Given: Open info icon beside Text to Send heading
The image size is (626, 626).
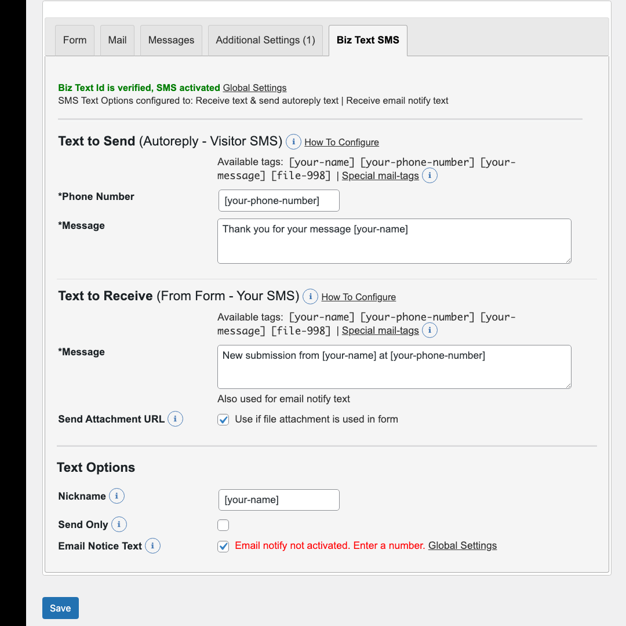Looking at the screenshot, I should pos(293,141).
